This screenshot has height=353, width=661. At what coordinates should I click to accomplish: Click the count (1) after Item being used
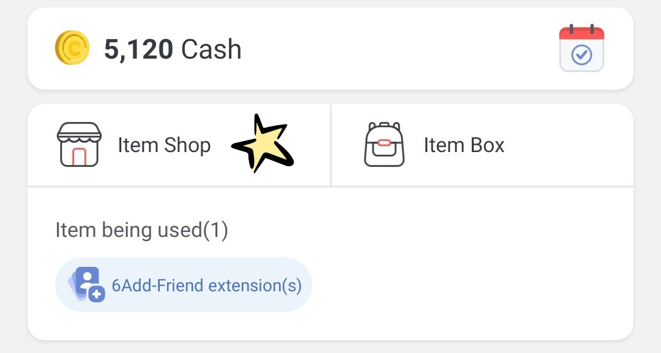[215, 230]
